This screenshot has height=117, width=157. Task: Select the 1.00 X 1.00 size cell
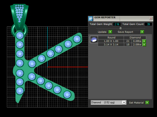pyautogui.click(x=111, y=41)
